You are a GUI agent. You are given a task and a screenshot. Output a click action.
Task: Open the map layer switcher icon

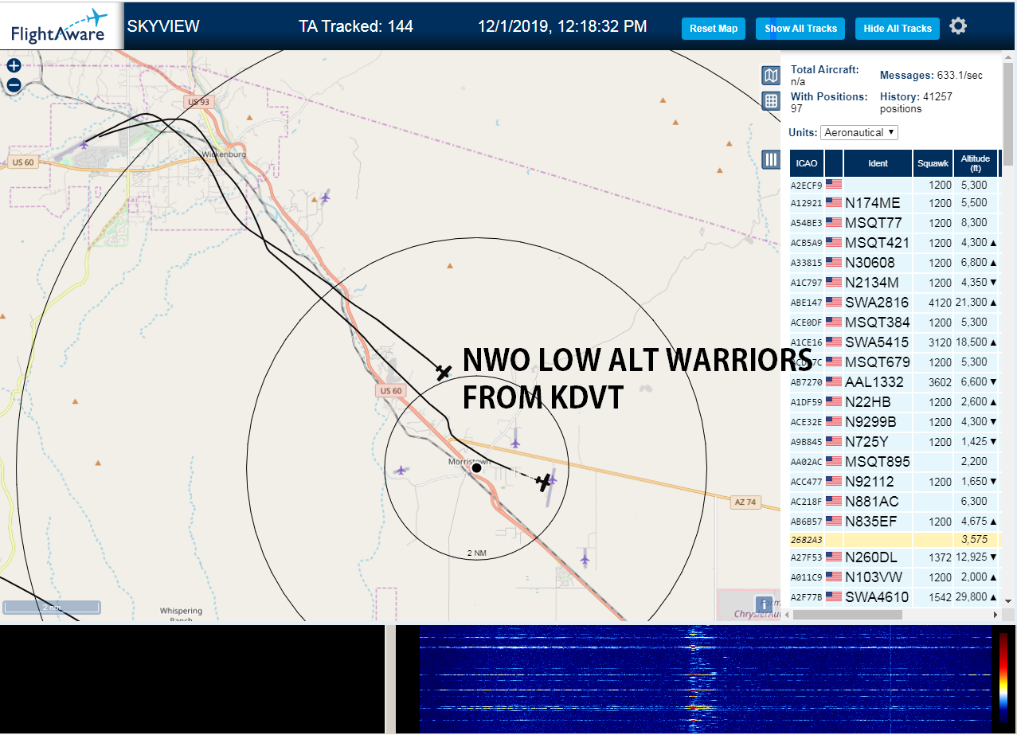770,76
